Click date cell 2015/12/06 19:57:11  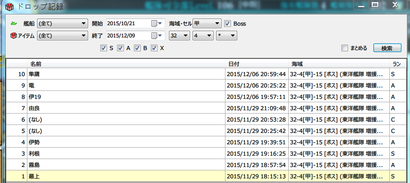(x=256, y=97)
